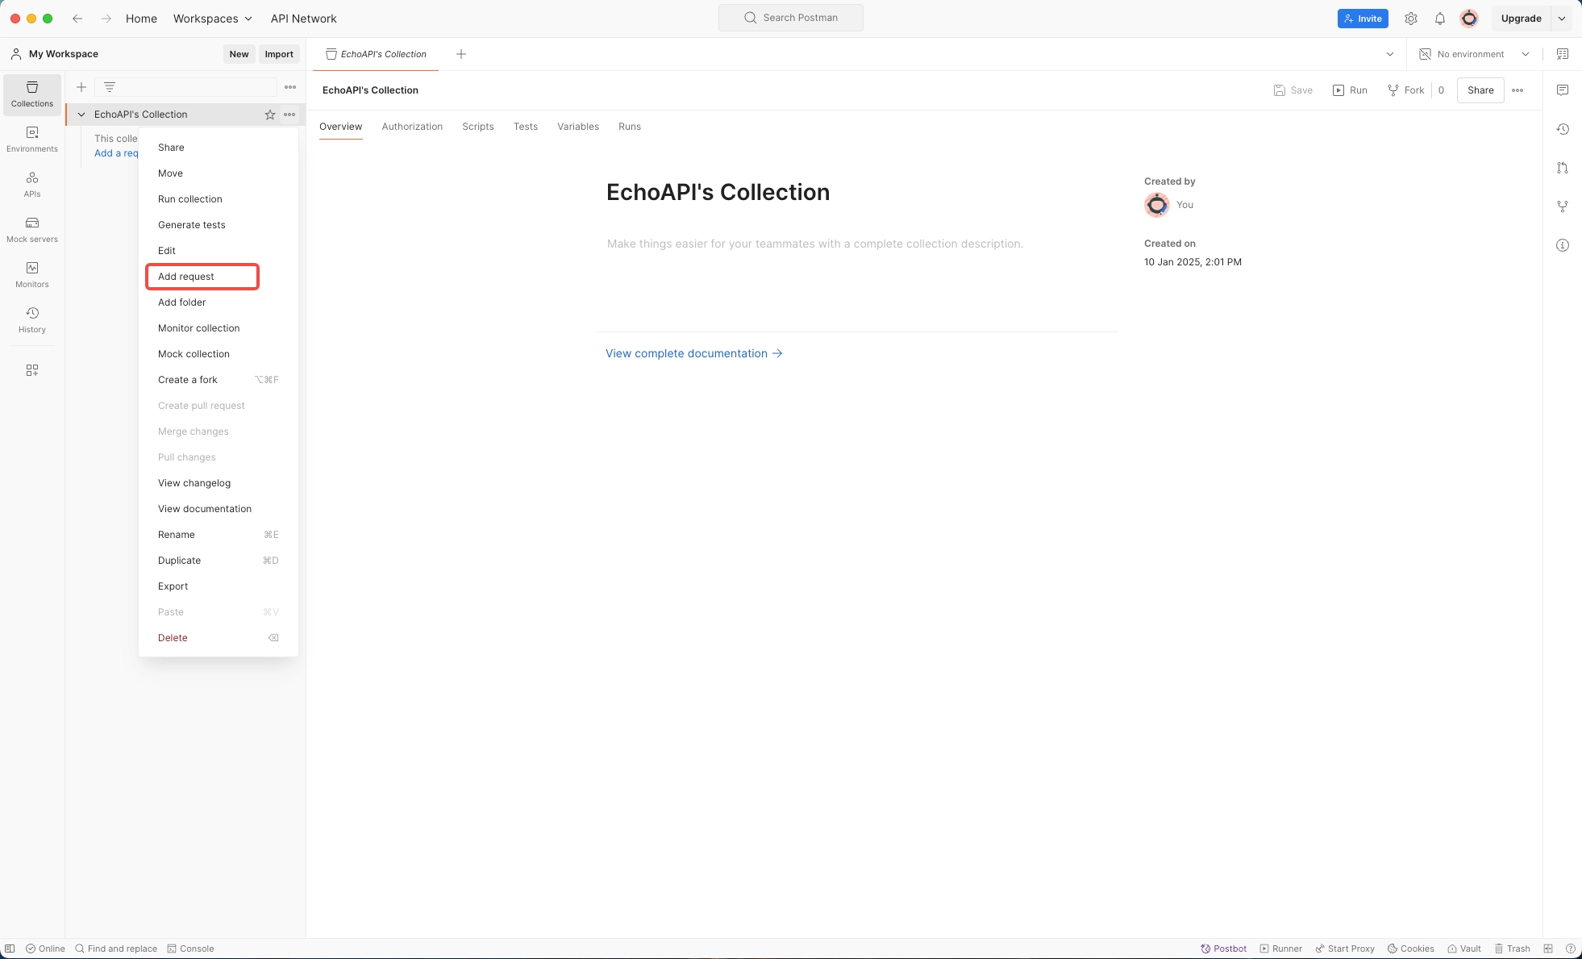Open Cookies from the status bar
1582x959 pixels.
click(1410, 949)
